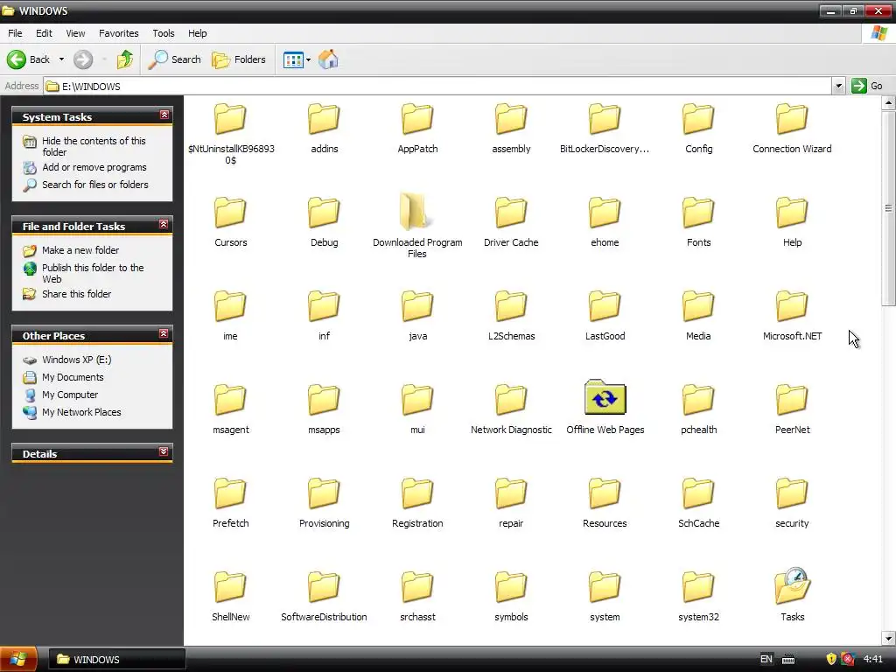This screenshot has width=896, height=672.
Task: Click the EN language indicator
Action: coord(766,660)
